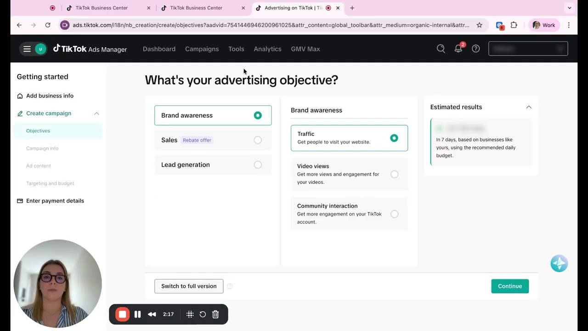The height and width of the screenshot is (331, 588).
Task: Click the TikTok Ads Manager logo
Action: [90, 49]
